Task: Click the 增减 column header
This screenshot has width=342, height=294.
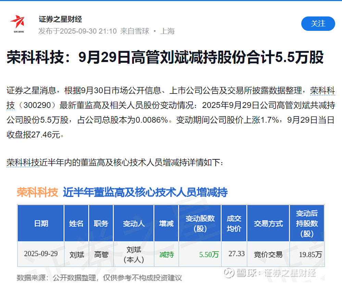Action: [x=166, y=223]
